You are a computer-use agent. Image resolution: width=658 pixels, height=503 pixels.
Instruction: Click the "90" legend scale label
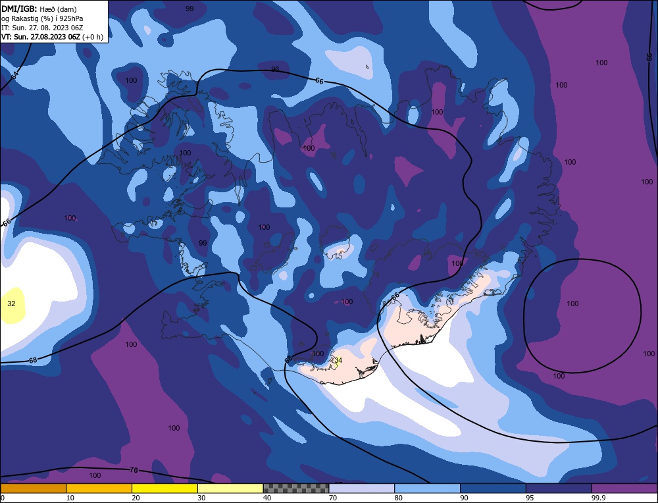click(x=464, y=498)
